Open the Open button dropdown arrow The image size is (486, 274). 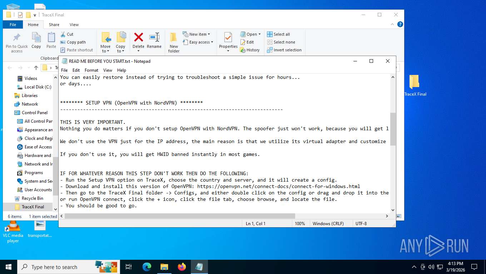pos(259,34)
